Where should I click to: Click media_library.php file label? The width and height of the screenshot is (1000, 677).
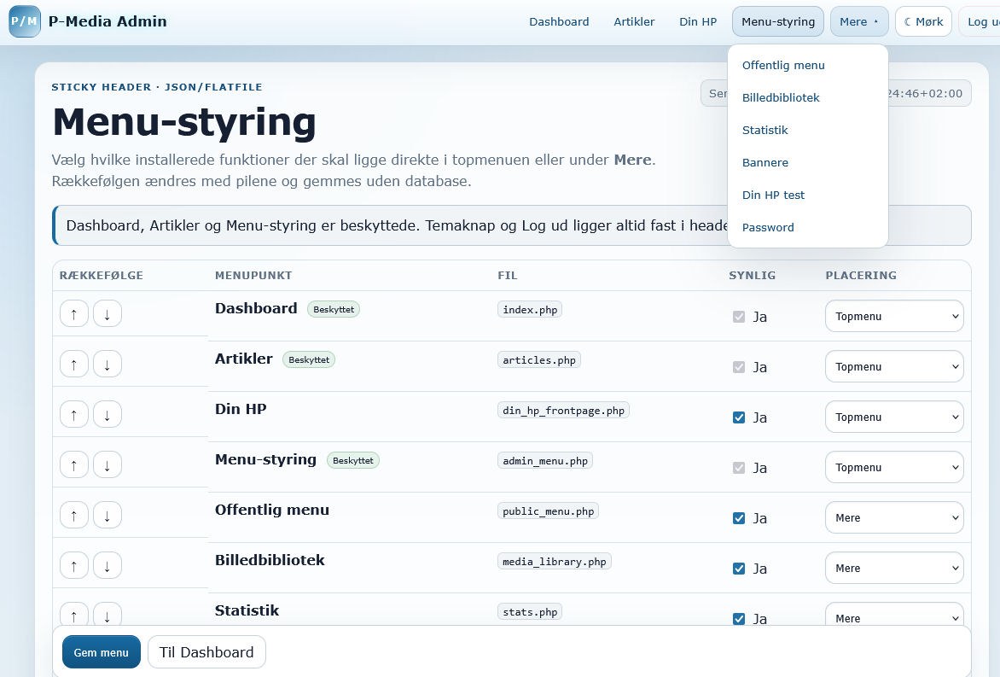click(555, 562)
